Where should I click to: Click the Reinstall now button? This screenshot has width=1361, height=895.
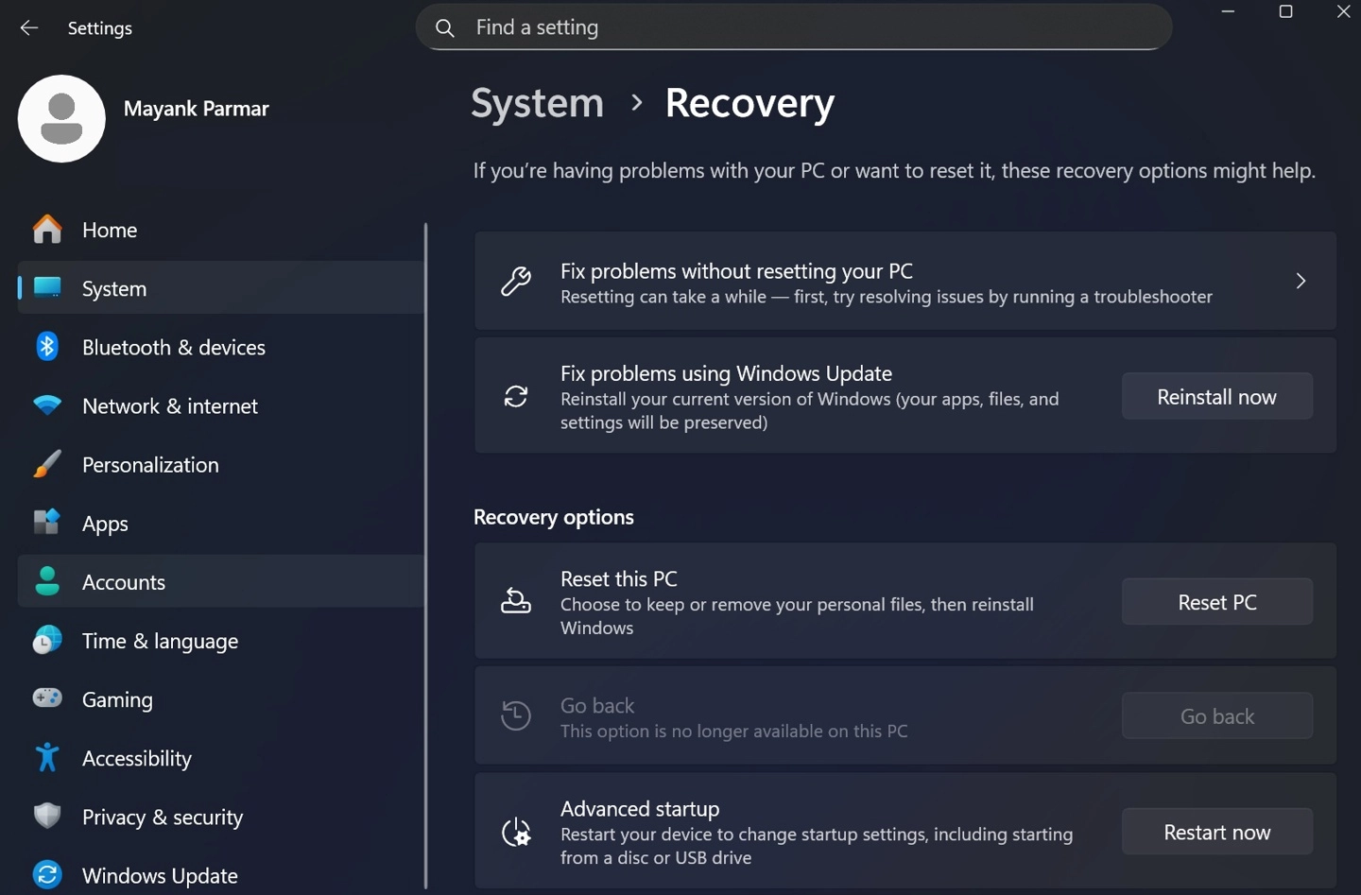point(1216,396)
